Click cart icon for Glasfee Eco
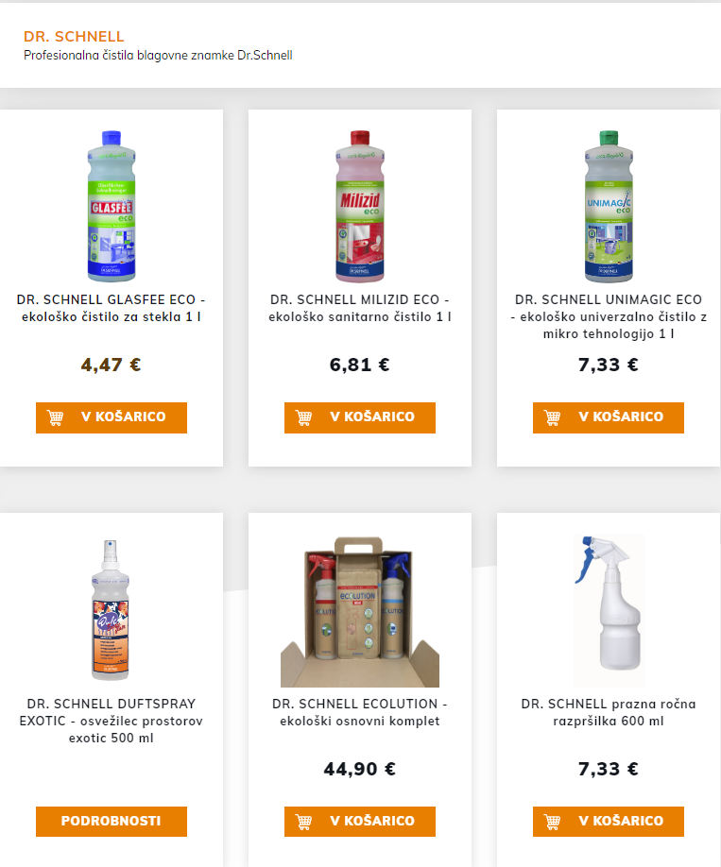 [56, 417]
